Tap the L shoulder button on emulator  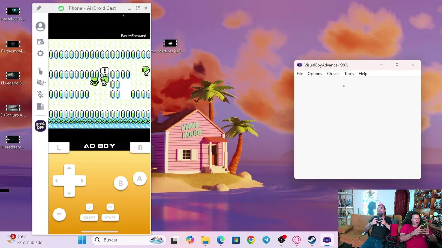pos(59,148)
